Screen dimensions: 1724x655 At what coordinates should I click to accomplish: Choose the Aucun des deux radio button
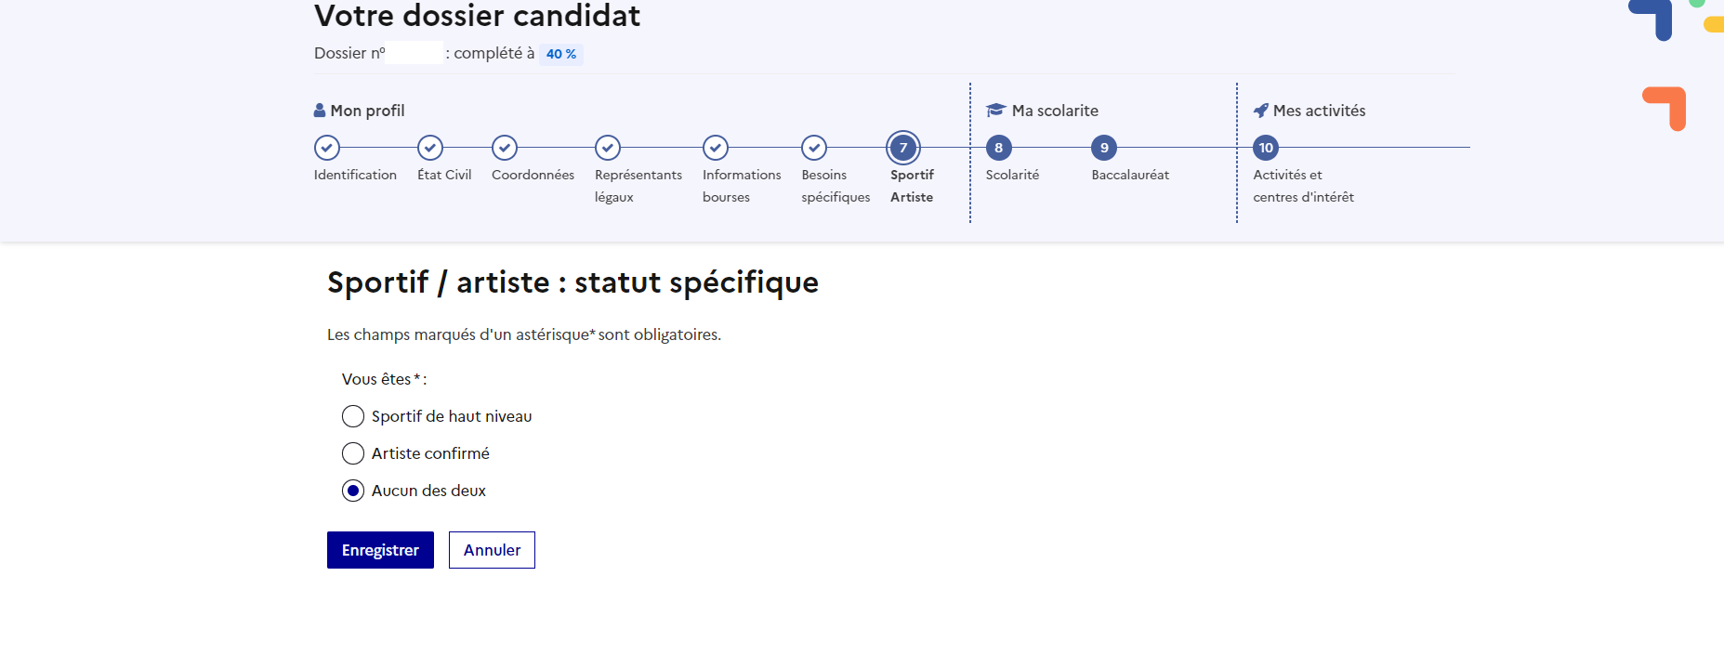pos(353,491)
